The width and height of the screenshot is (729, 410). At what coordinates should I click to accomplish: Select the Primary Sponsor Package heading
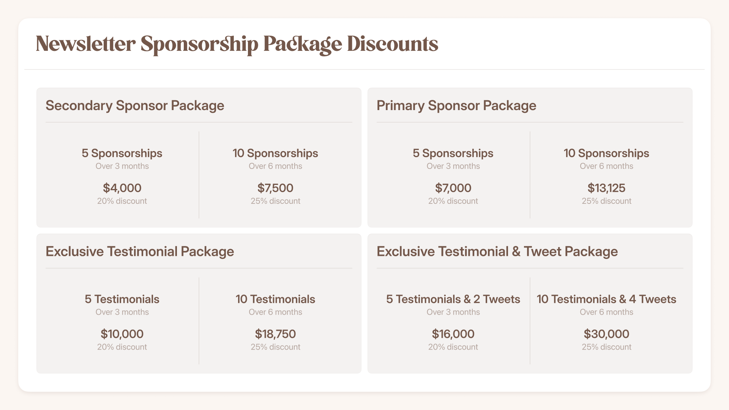pos(456,106)
